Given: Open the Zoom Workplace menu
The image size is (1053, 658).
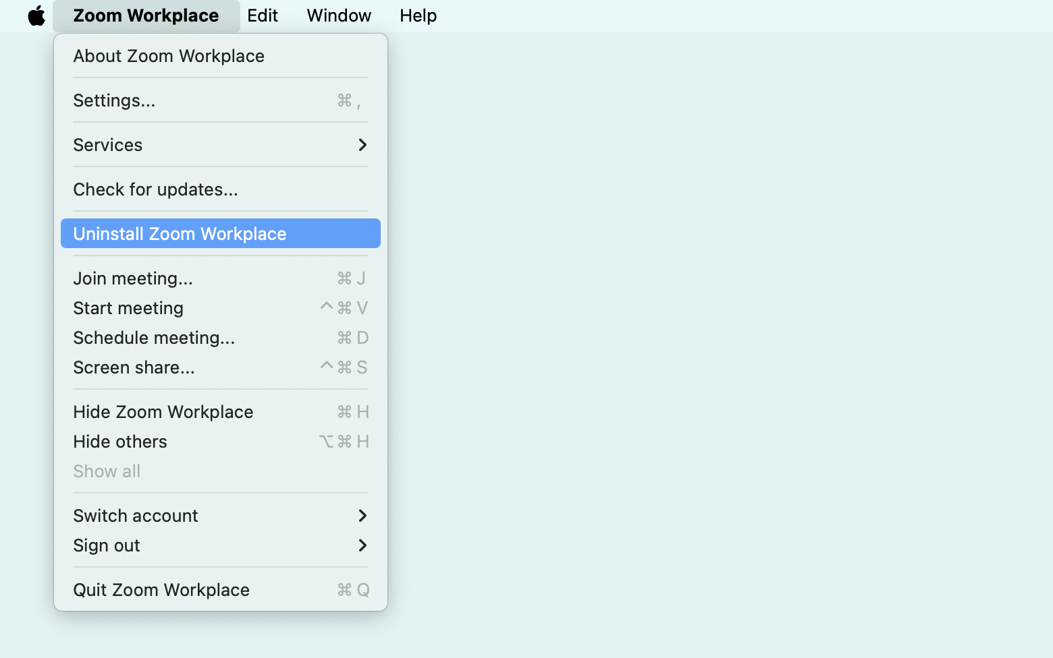Looking at the screenshot, I should tap(146, 16).
